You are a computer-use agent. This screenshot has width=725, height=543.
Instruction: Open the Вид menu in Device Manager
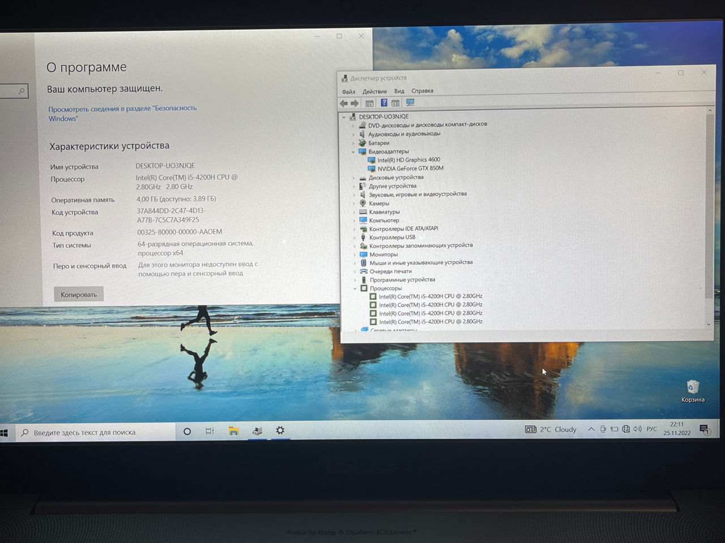coord(399,91)
